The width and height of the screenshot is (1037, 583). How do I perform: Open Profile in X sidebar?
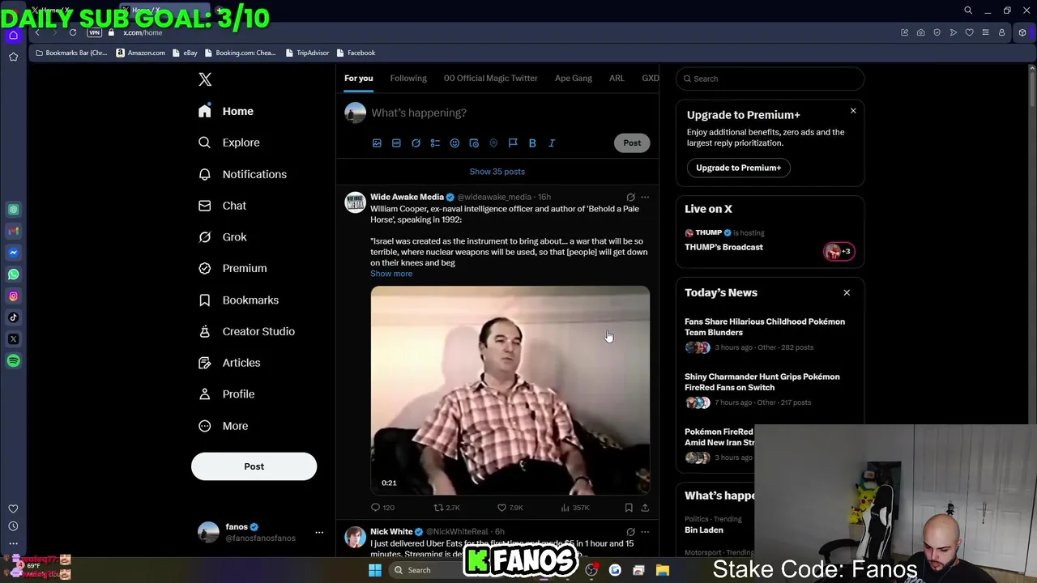(x=227, y=394)
